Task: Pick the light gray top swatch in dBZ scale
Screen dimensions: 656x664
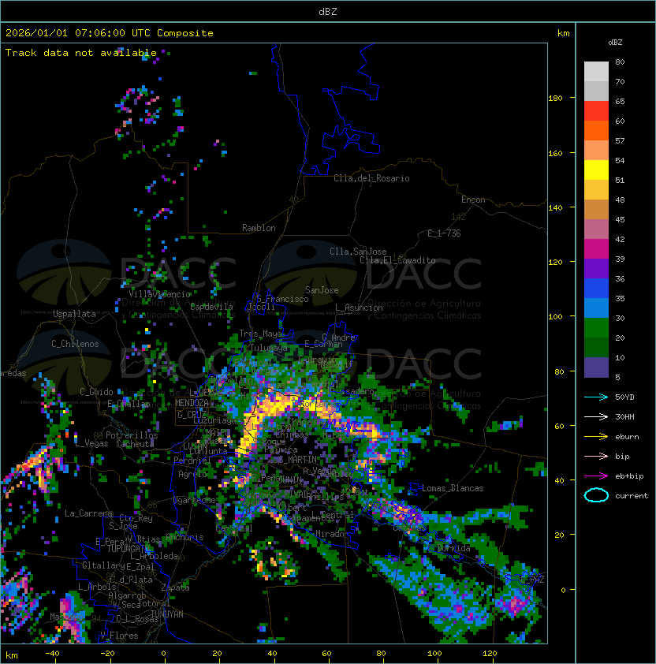Action: tap(596, 72)
